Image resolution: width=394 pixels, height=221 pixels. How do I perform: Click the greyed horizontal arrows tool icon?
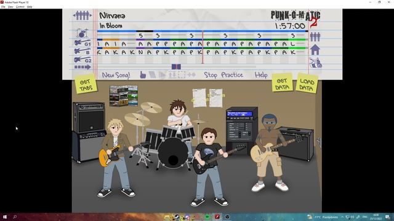[191, 75]
